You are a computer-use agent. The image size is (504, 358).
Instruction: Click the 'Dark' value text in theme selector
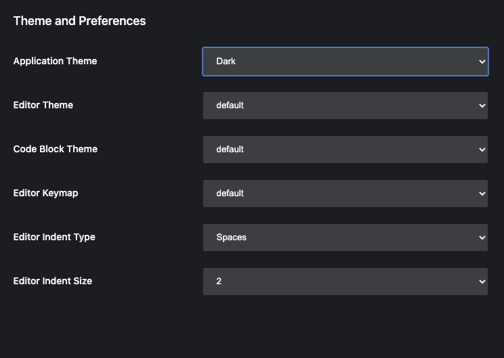point(226,62)
